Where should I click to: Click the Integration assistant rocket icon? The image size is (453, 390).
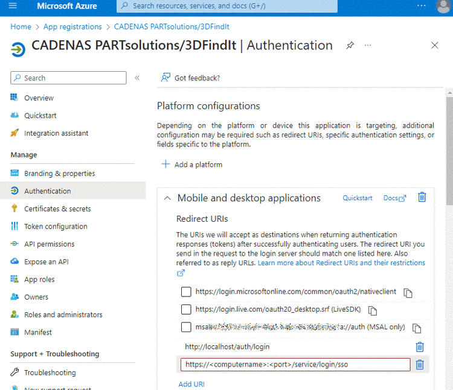[x=14, y=133]
